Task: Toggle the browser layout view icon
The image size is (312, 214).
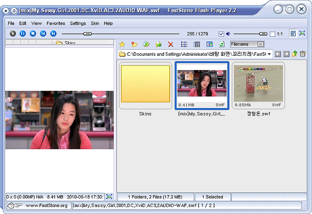Action: [x=293, y=33]
